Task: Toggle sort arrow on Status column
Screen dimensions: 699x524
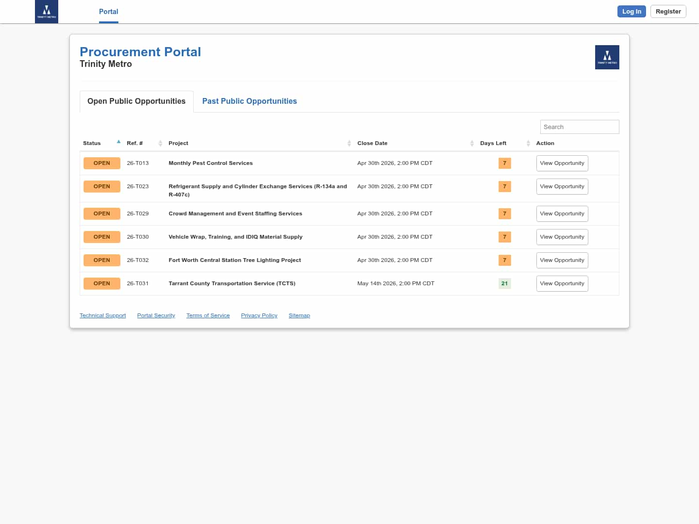Action: click(x=118, y=142)
